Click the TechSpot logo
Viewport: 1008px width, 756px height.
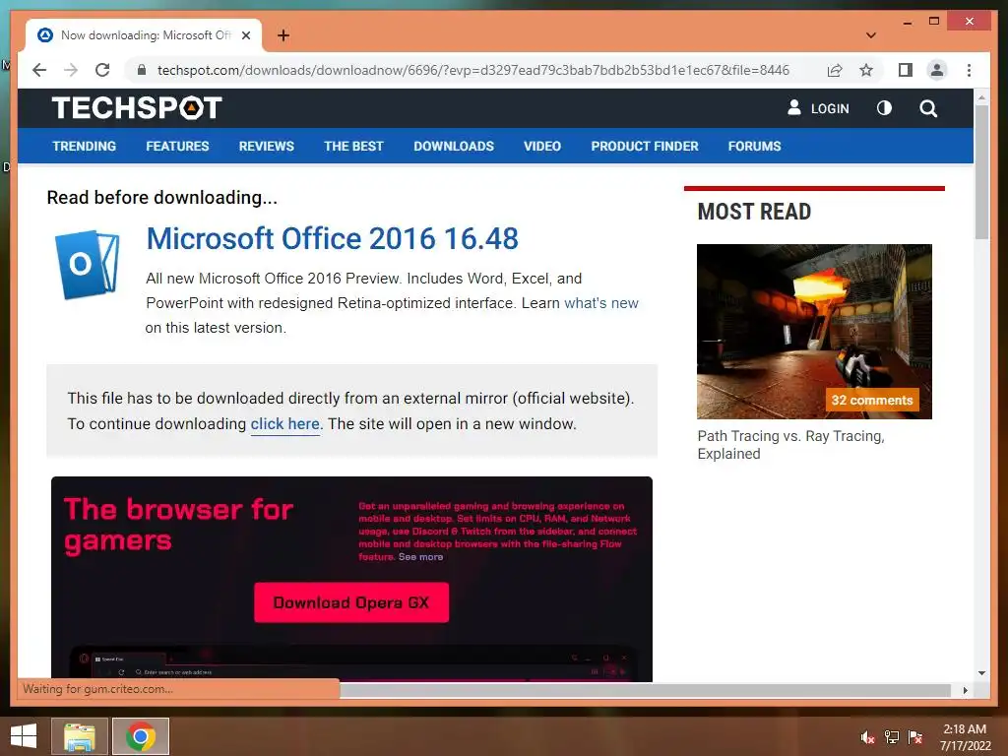[x=136, y=108]
